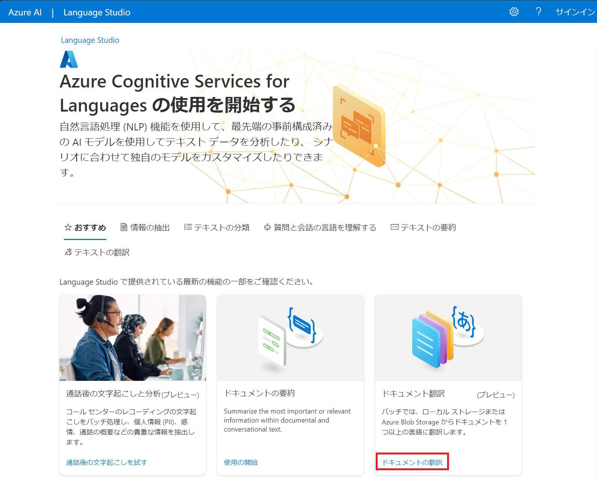This screenshot has height=480, width=597.
Task: Click the Azure logo icon
Action: (69, 59)
